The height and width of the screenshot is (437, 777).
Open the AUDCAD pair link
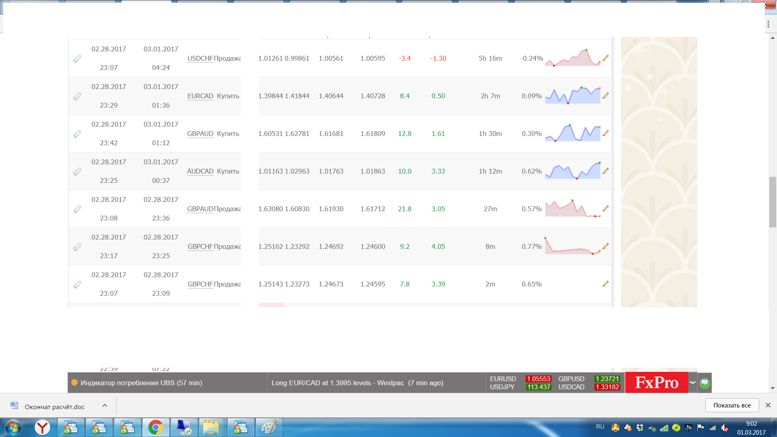(200, 171)
